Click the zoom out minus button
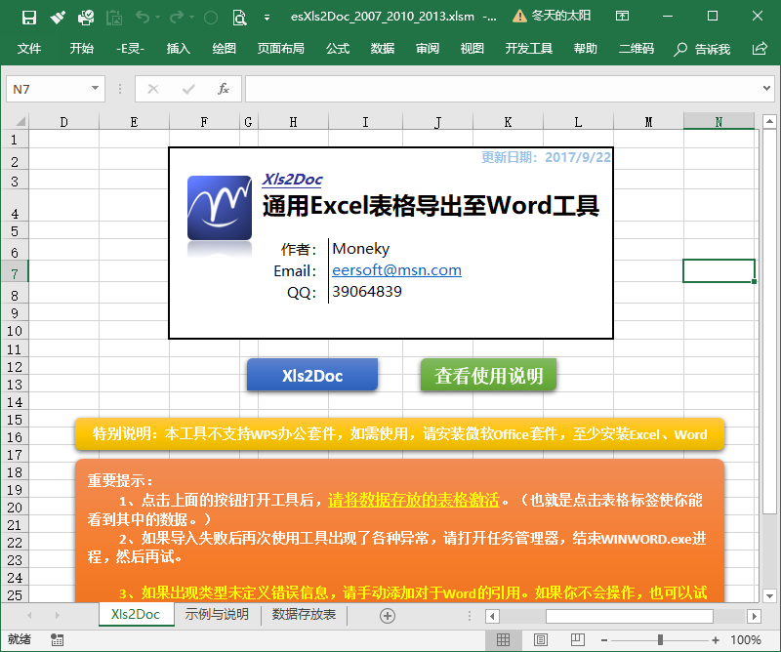 604,640
